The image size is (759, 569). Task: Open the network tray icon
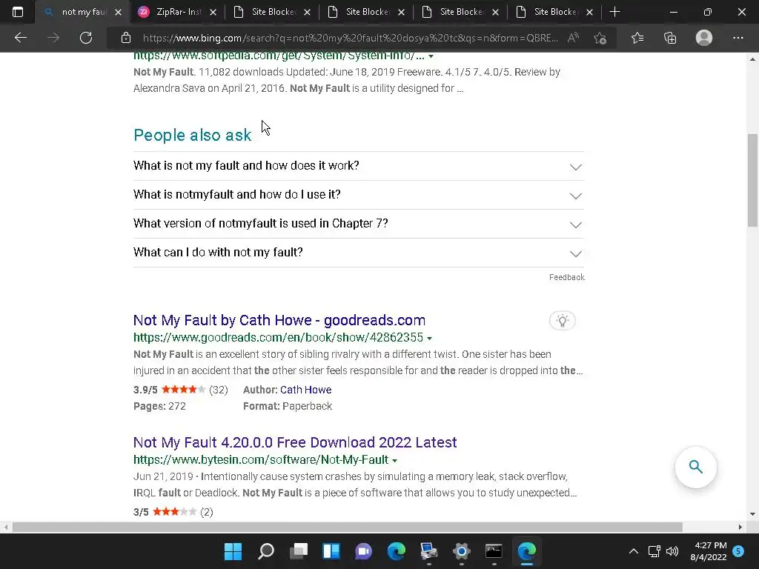pyautogui.click(x=654, y=551)
